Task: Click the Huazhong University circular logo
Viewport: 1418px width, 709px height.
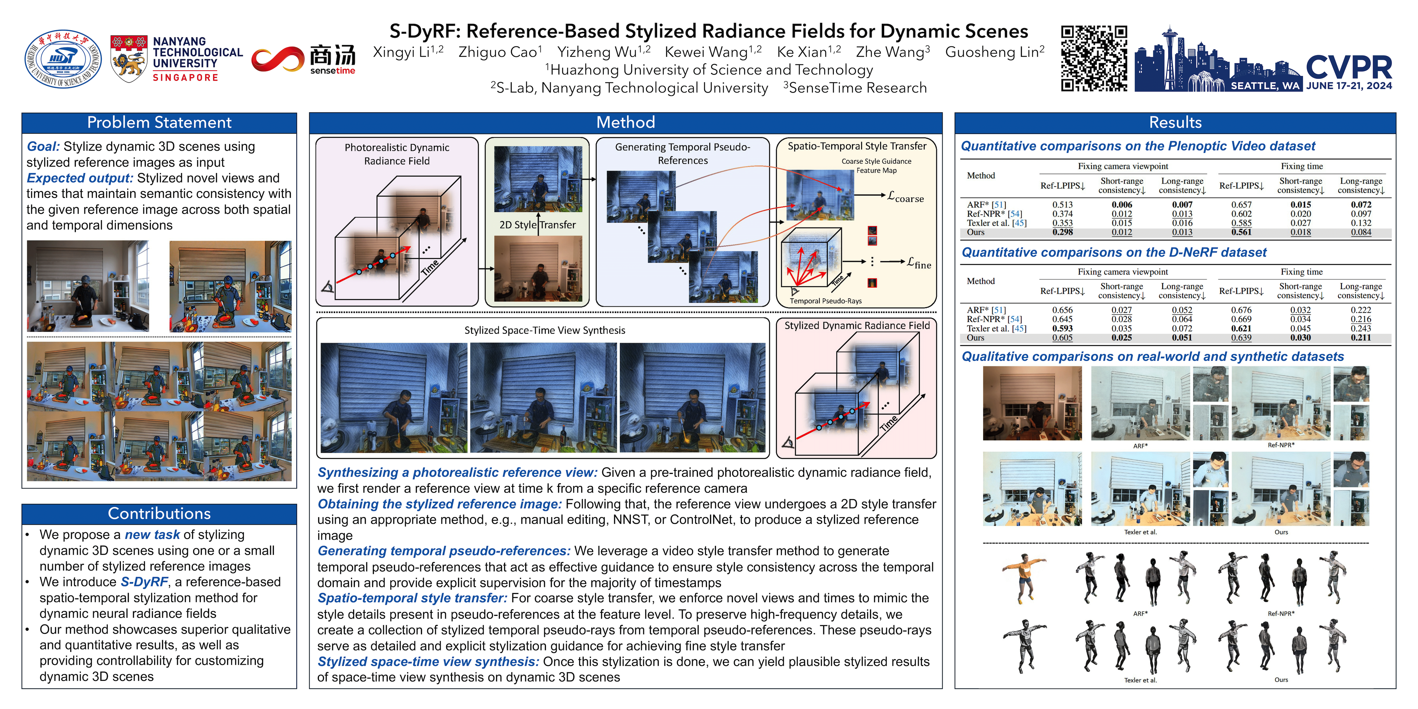Action: click(x=63, y=59)
